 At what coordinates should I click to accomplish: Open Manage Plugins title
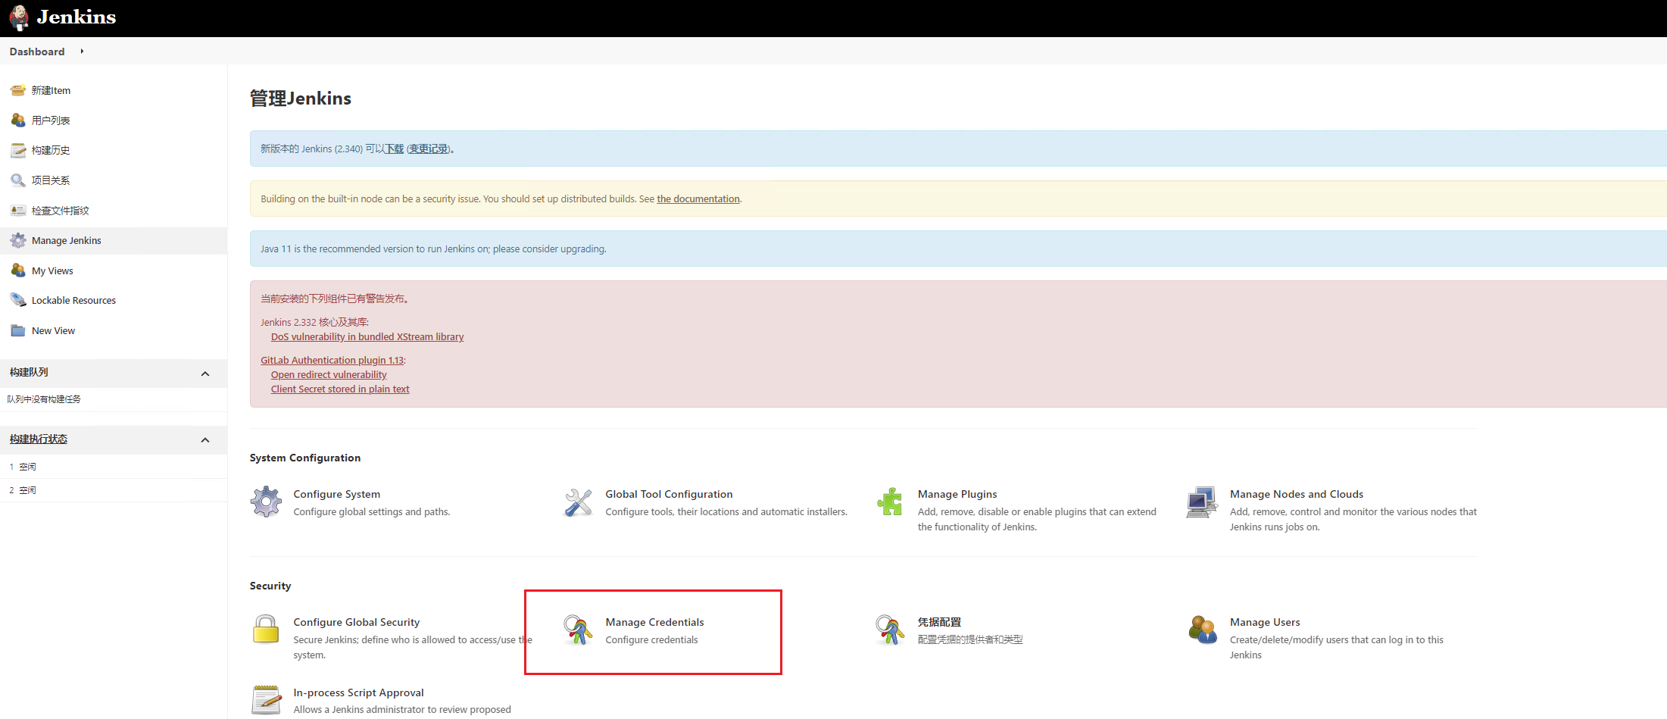[957, 494]
